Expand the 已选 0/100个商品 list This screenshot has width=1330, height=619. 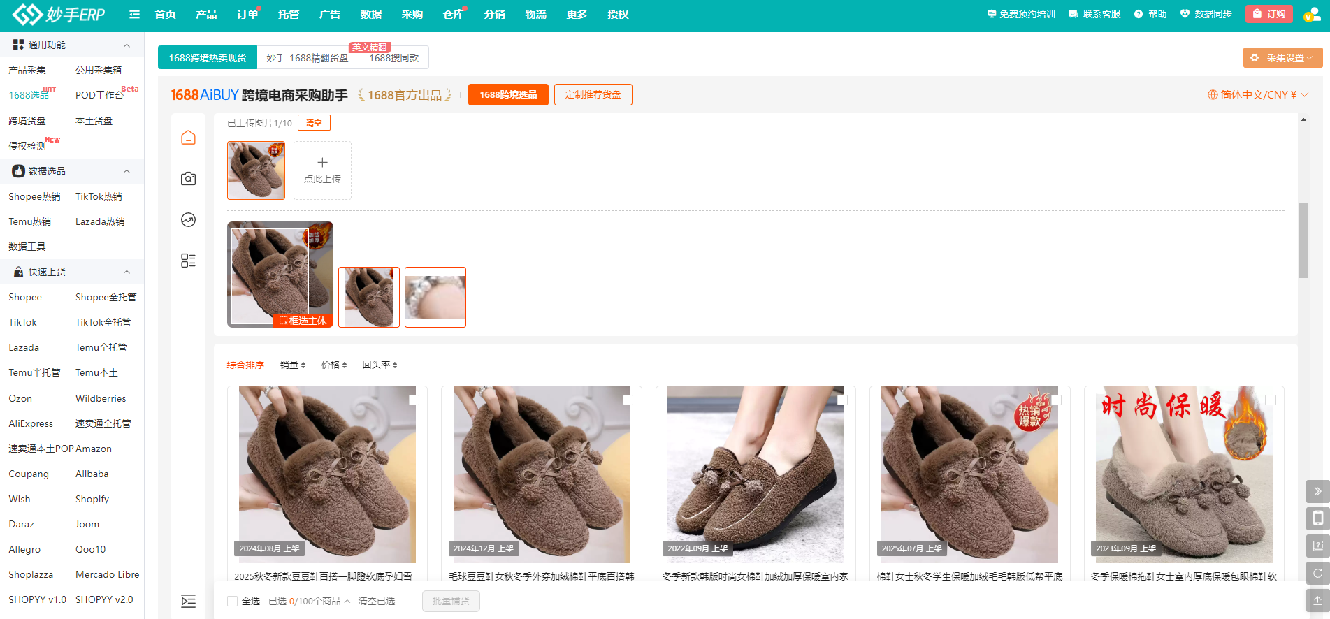coord(310,601)
